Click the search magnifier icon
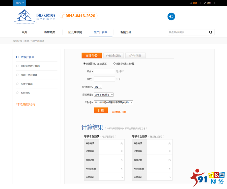Screen dimensions: 227x189 point(211,32)
